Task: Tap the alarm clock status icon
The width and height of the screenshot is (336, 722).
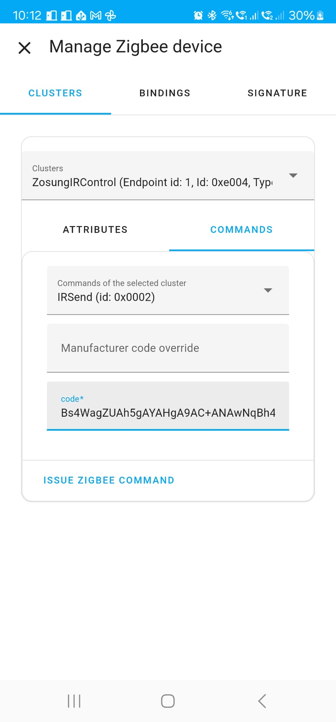Action: coord(198,16)
